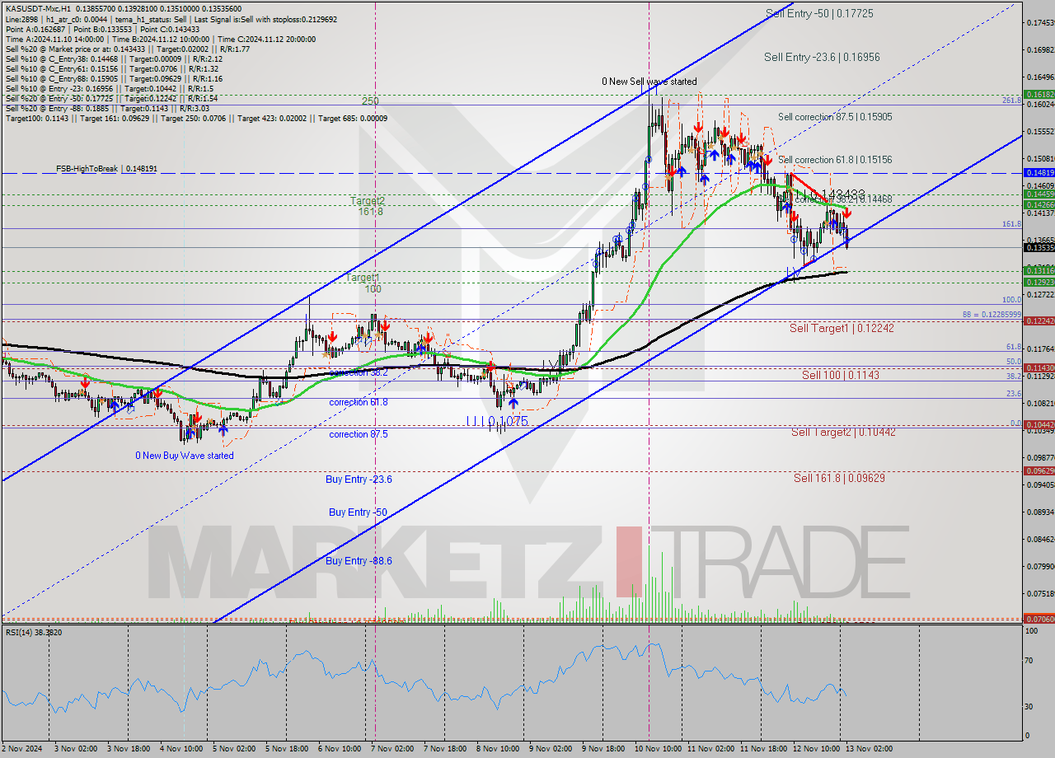Click the 'Buy Entry -23.6' label
Viewport: 1055px width, 758px height.
tap(359, 479)
